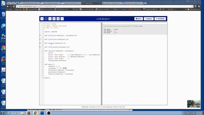Click the webcam thumbnail in the corner
The image size is (204, 115).
pyautogui.click(x=194, y=104)
